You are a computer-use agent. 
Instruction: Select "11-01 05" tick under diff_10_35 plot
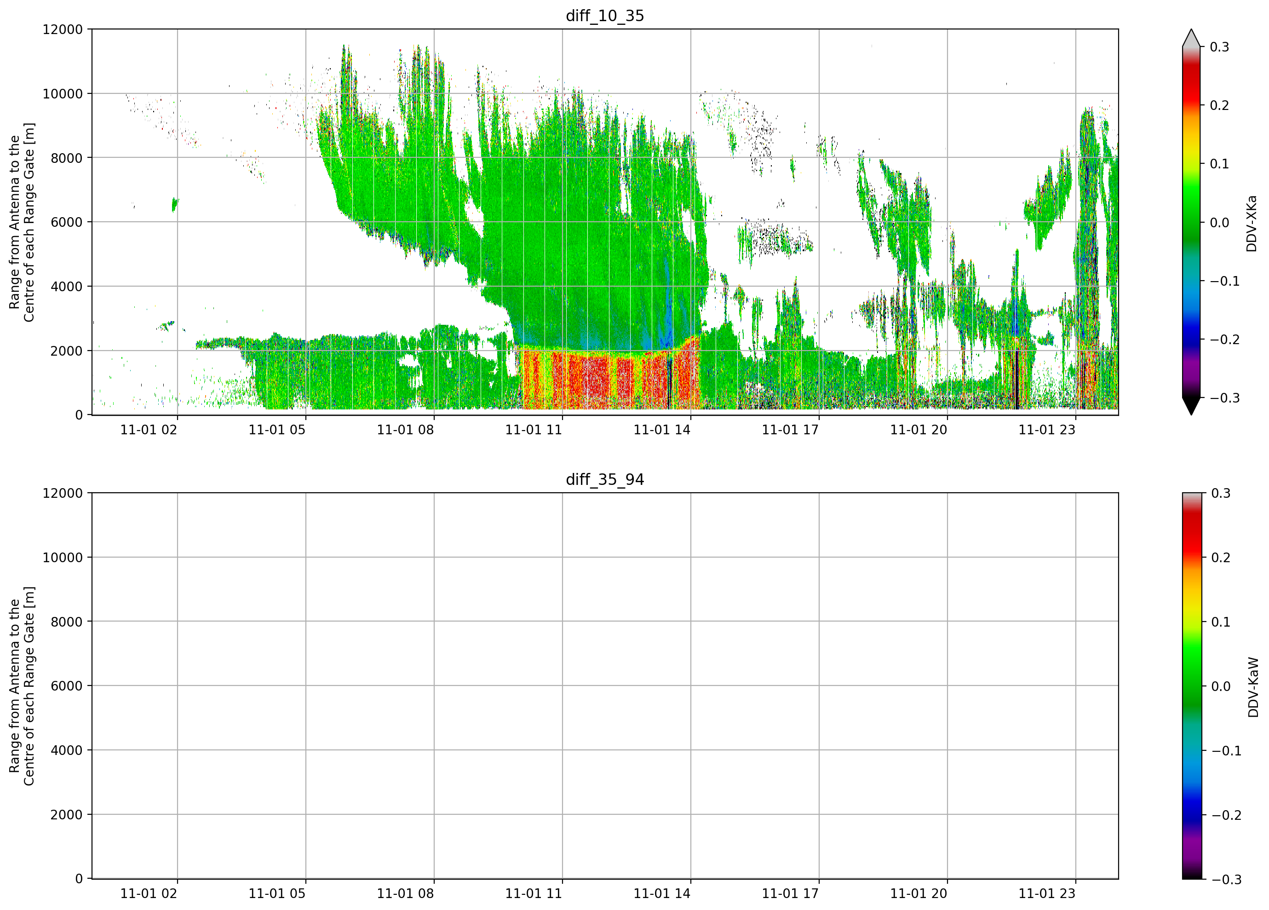(x=277, y=430)
